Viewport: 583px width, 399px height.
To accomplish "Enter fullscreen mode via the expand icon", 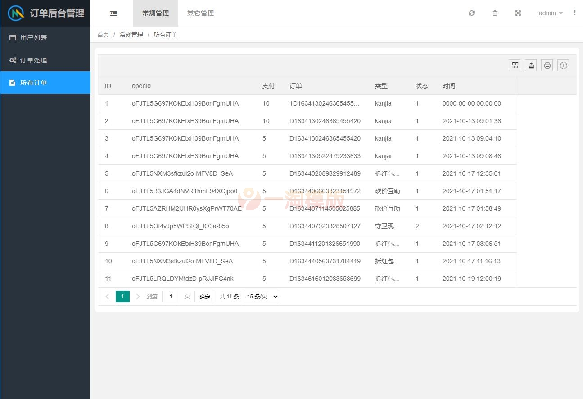I will [x=518, y=13].
